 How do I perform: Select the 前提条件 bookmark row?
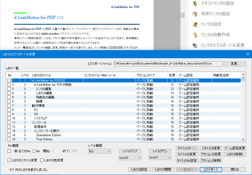tap(124, 127)
